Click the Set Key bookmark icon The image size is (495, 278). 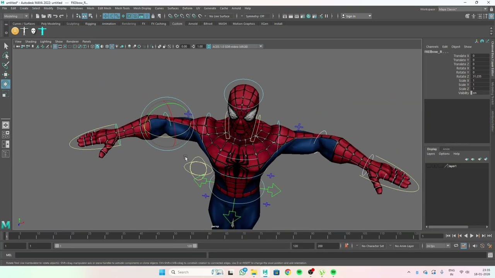click(346, 246)
